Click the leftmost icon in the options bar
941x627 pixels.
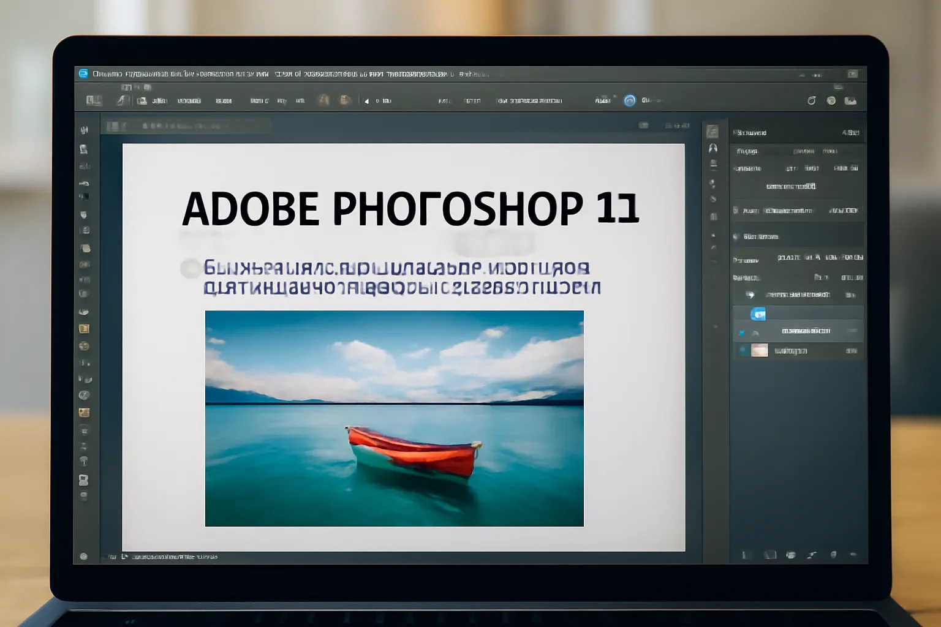click(x=94, y=100)
